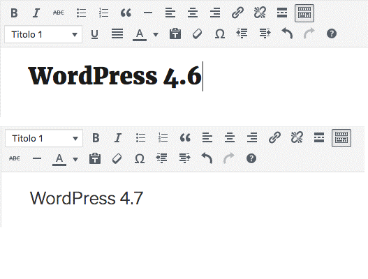This screenshot has width=368, height=279.
Task: Undo last change in WordPress 4.6 toolbar
Action: tap(287, 33)
